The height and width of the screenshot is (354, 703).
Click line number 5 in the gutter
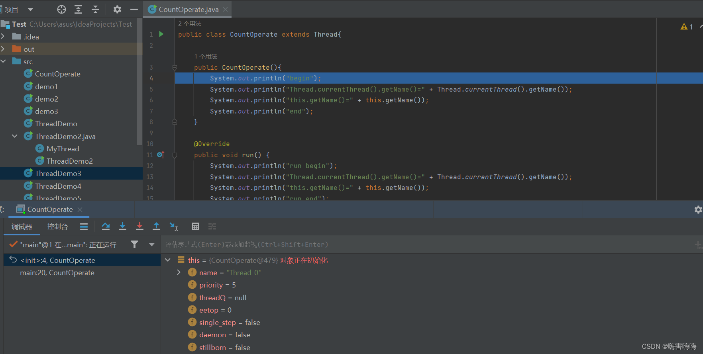(x=151, y=89)
